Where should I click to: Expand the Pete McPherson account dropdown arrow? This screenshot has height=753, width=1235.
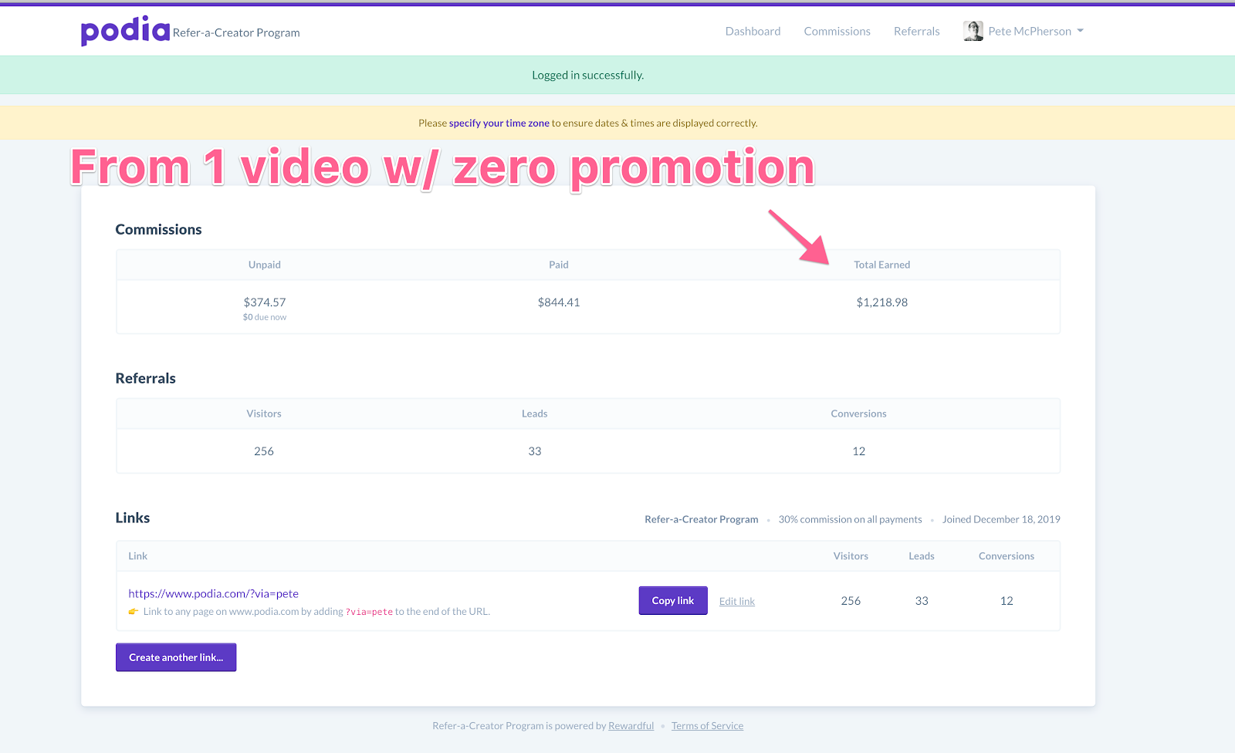[x=1080, y=31]
